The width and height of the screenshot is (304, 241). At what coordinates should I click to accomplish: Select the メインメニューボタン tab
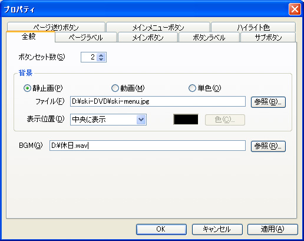(158, 27)
